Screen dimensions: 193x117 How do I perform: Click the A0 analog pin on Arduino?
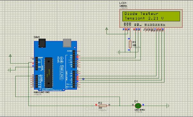click(x=37, y=76)
